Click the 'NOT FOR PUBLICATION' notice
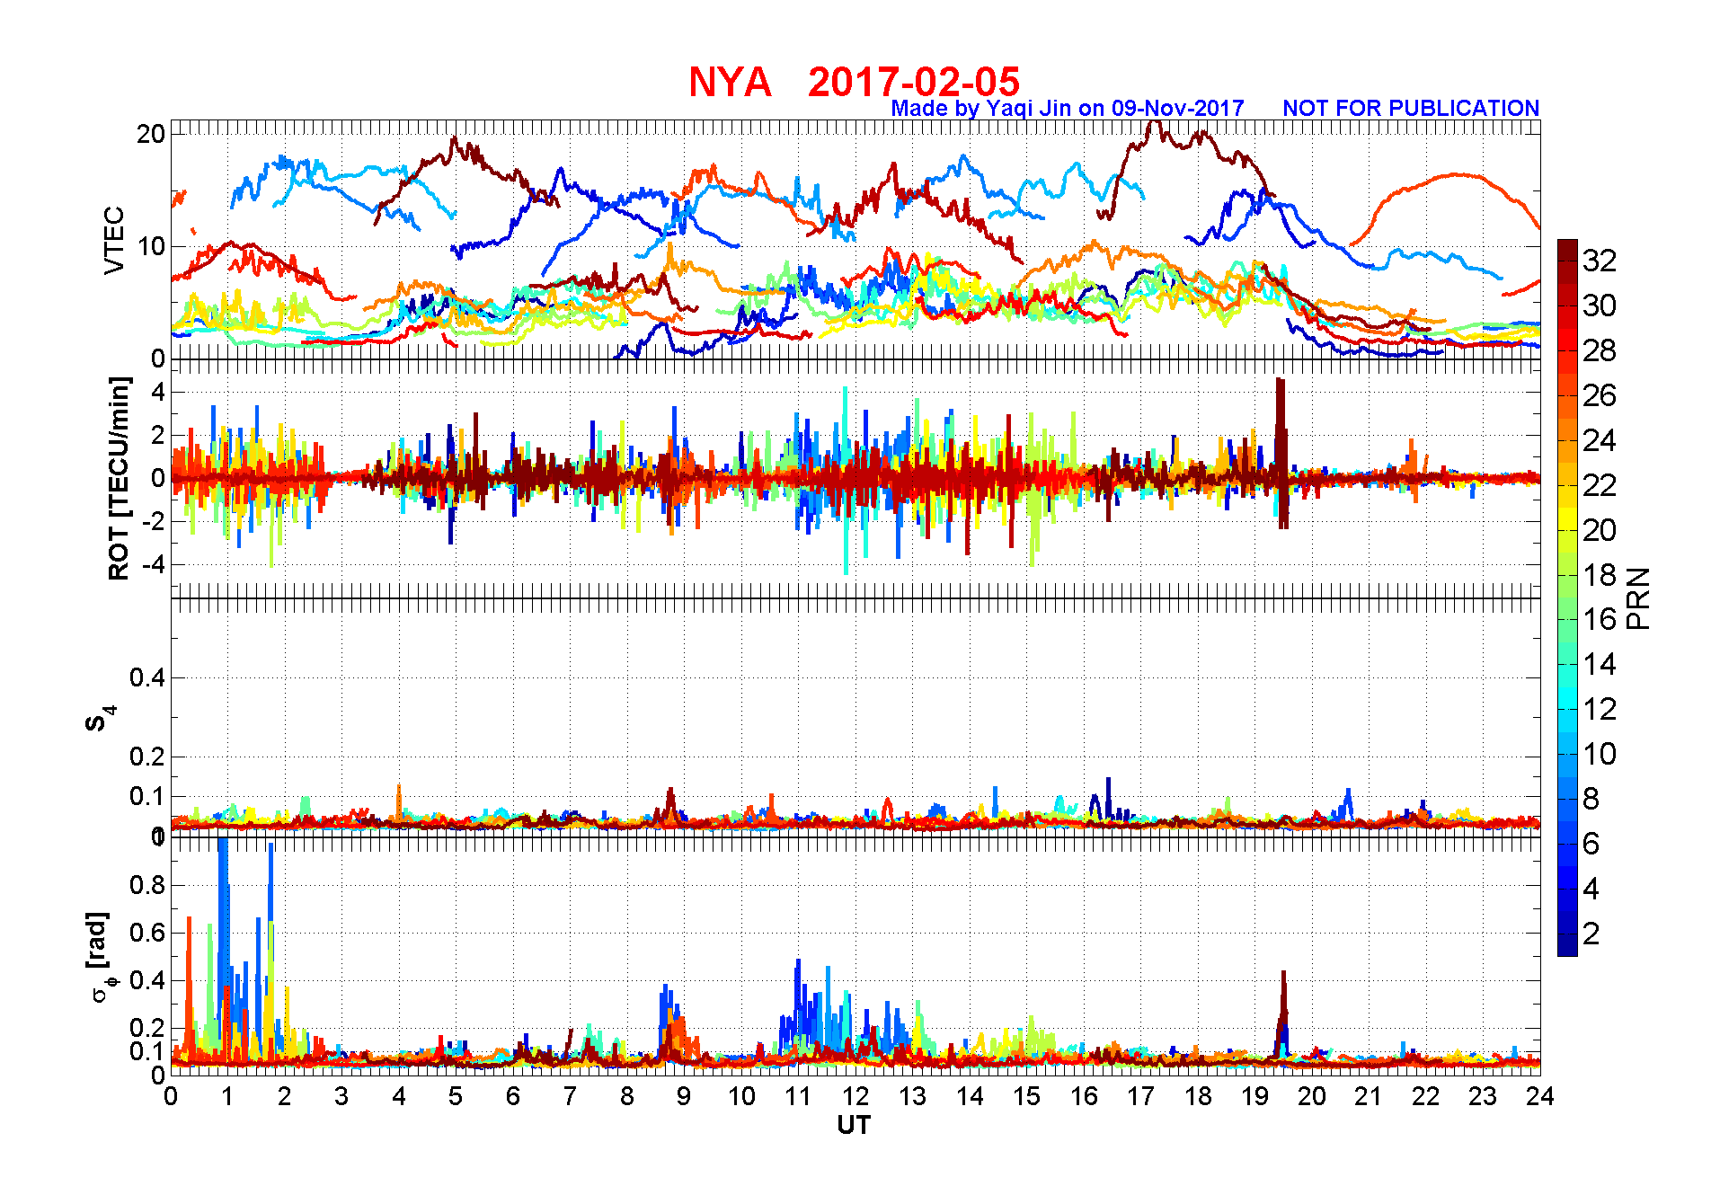This screenshot has width=1711, height=1195. coord(1411,109)
